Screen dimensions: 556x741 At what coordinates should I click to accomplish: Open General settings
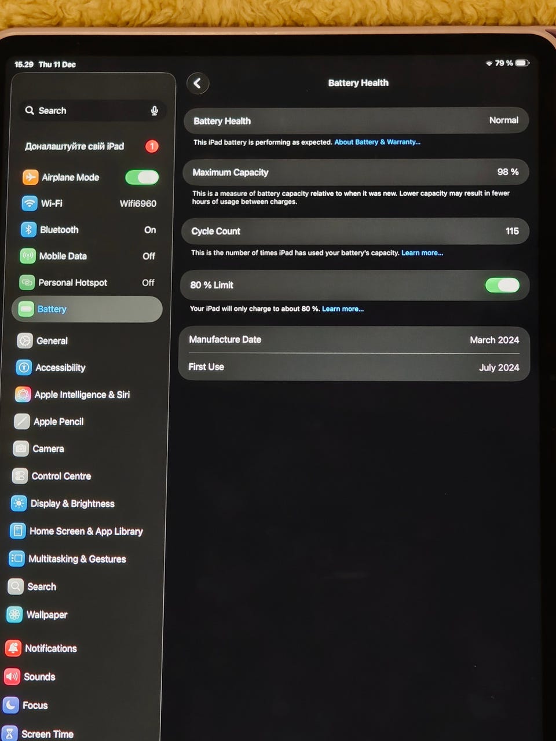(x=87, y=341)
